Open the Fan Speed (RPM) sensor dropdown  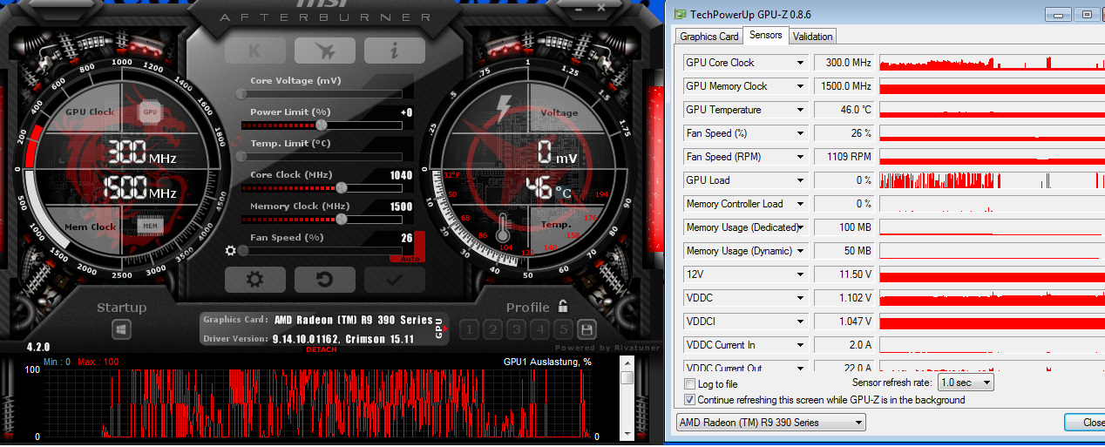click(x=800, y=157)
